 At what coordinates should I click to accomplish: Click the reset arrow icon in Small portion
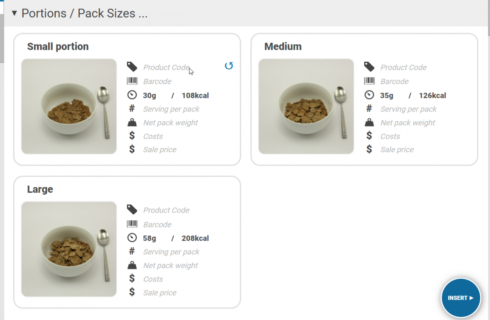229,66
